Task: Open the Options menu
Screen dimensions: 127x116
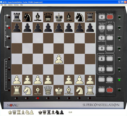Action: [x=10, y=5]
